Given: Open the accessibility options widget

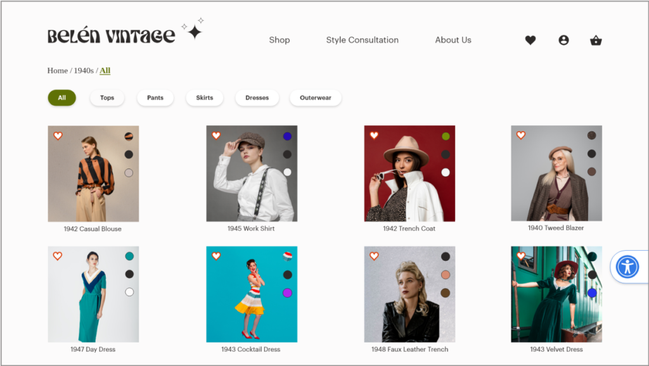Looking at the screenshot, I should coord(627,267).
